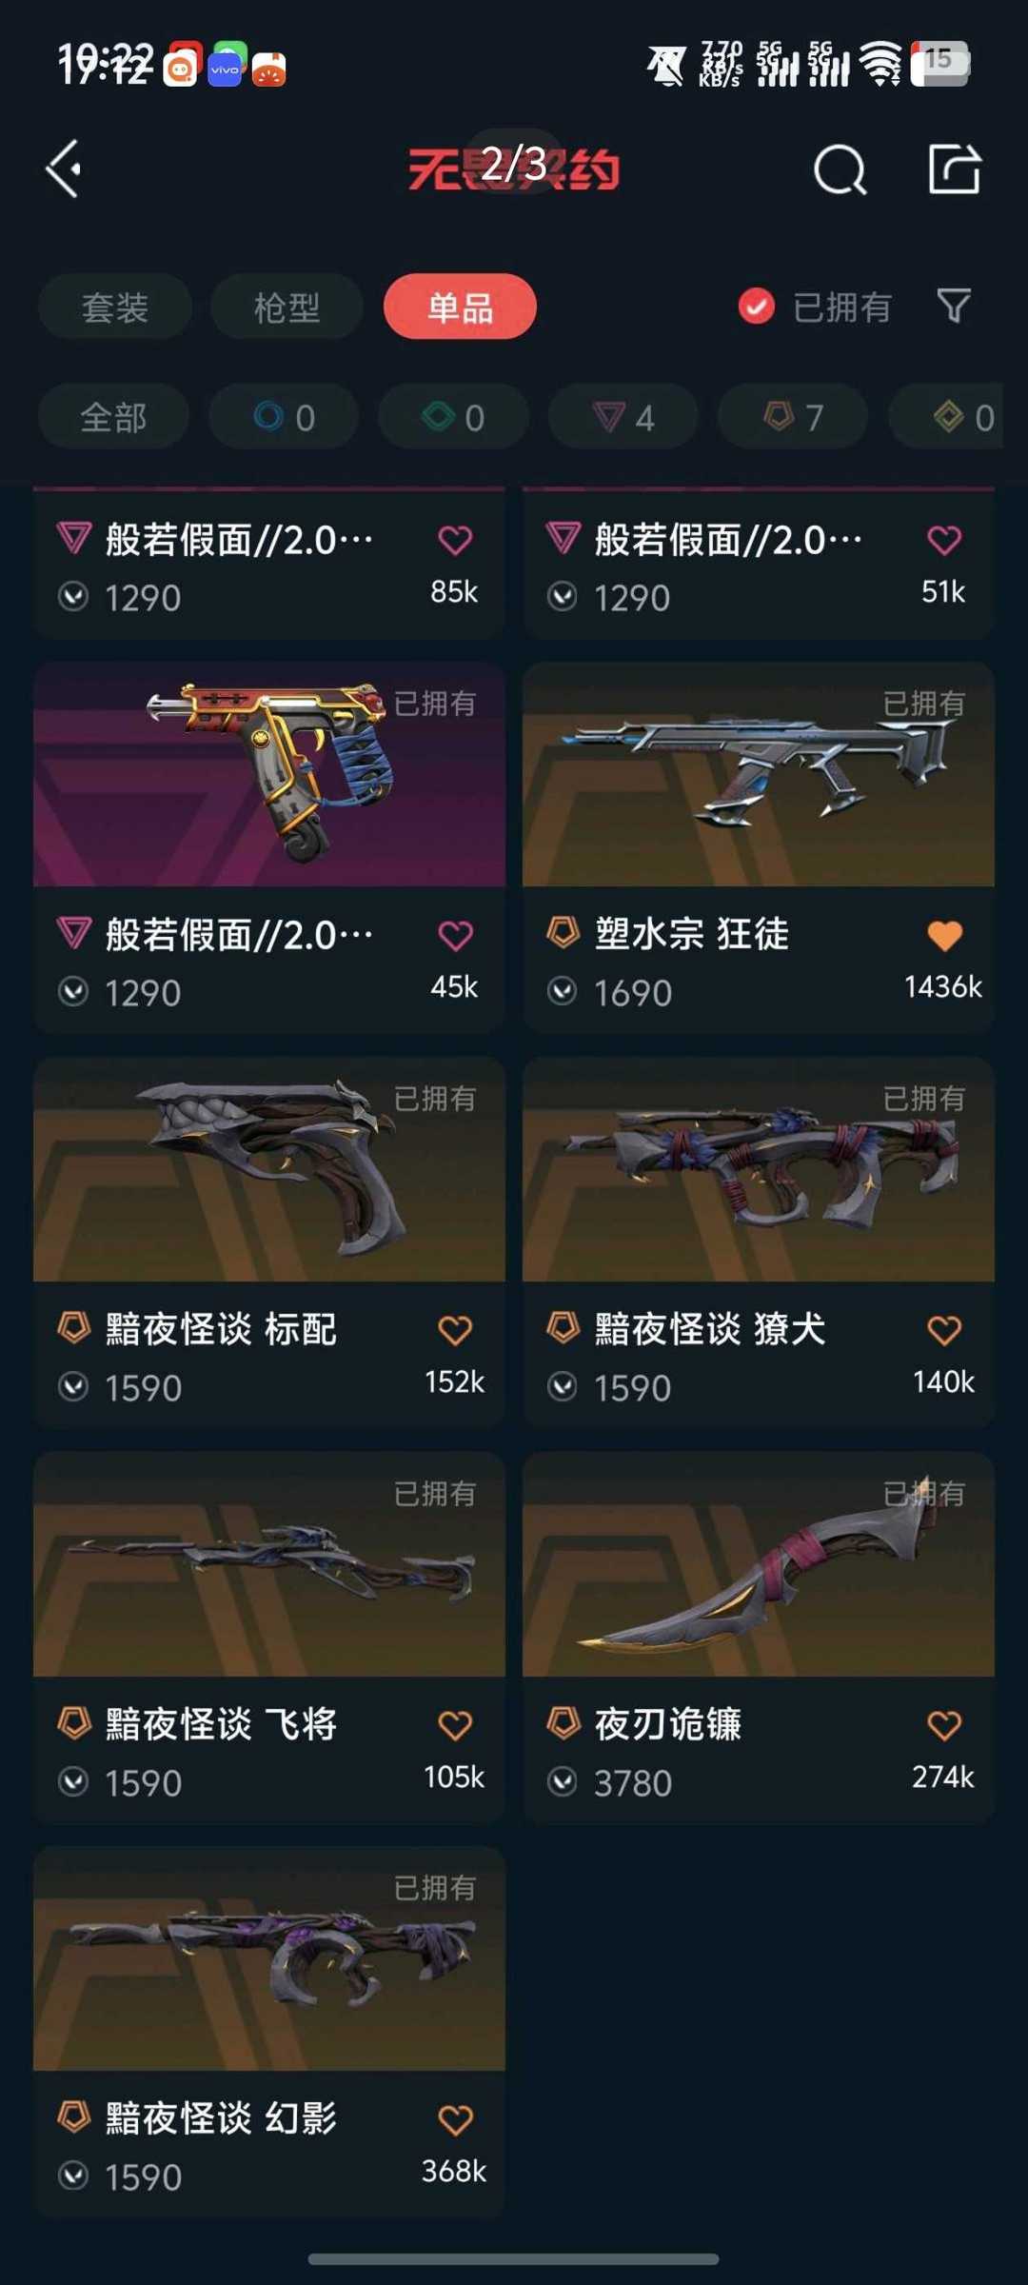Select the 单品 tab
1028x2285 pixels.
point(460,307)
